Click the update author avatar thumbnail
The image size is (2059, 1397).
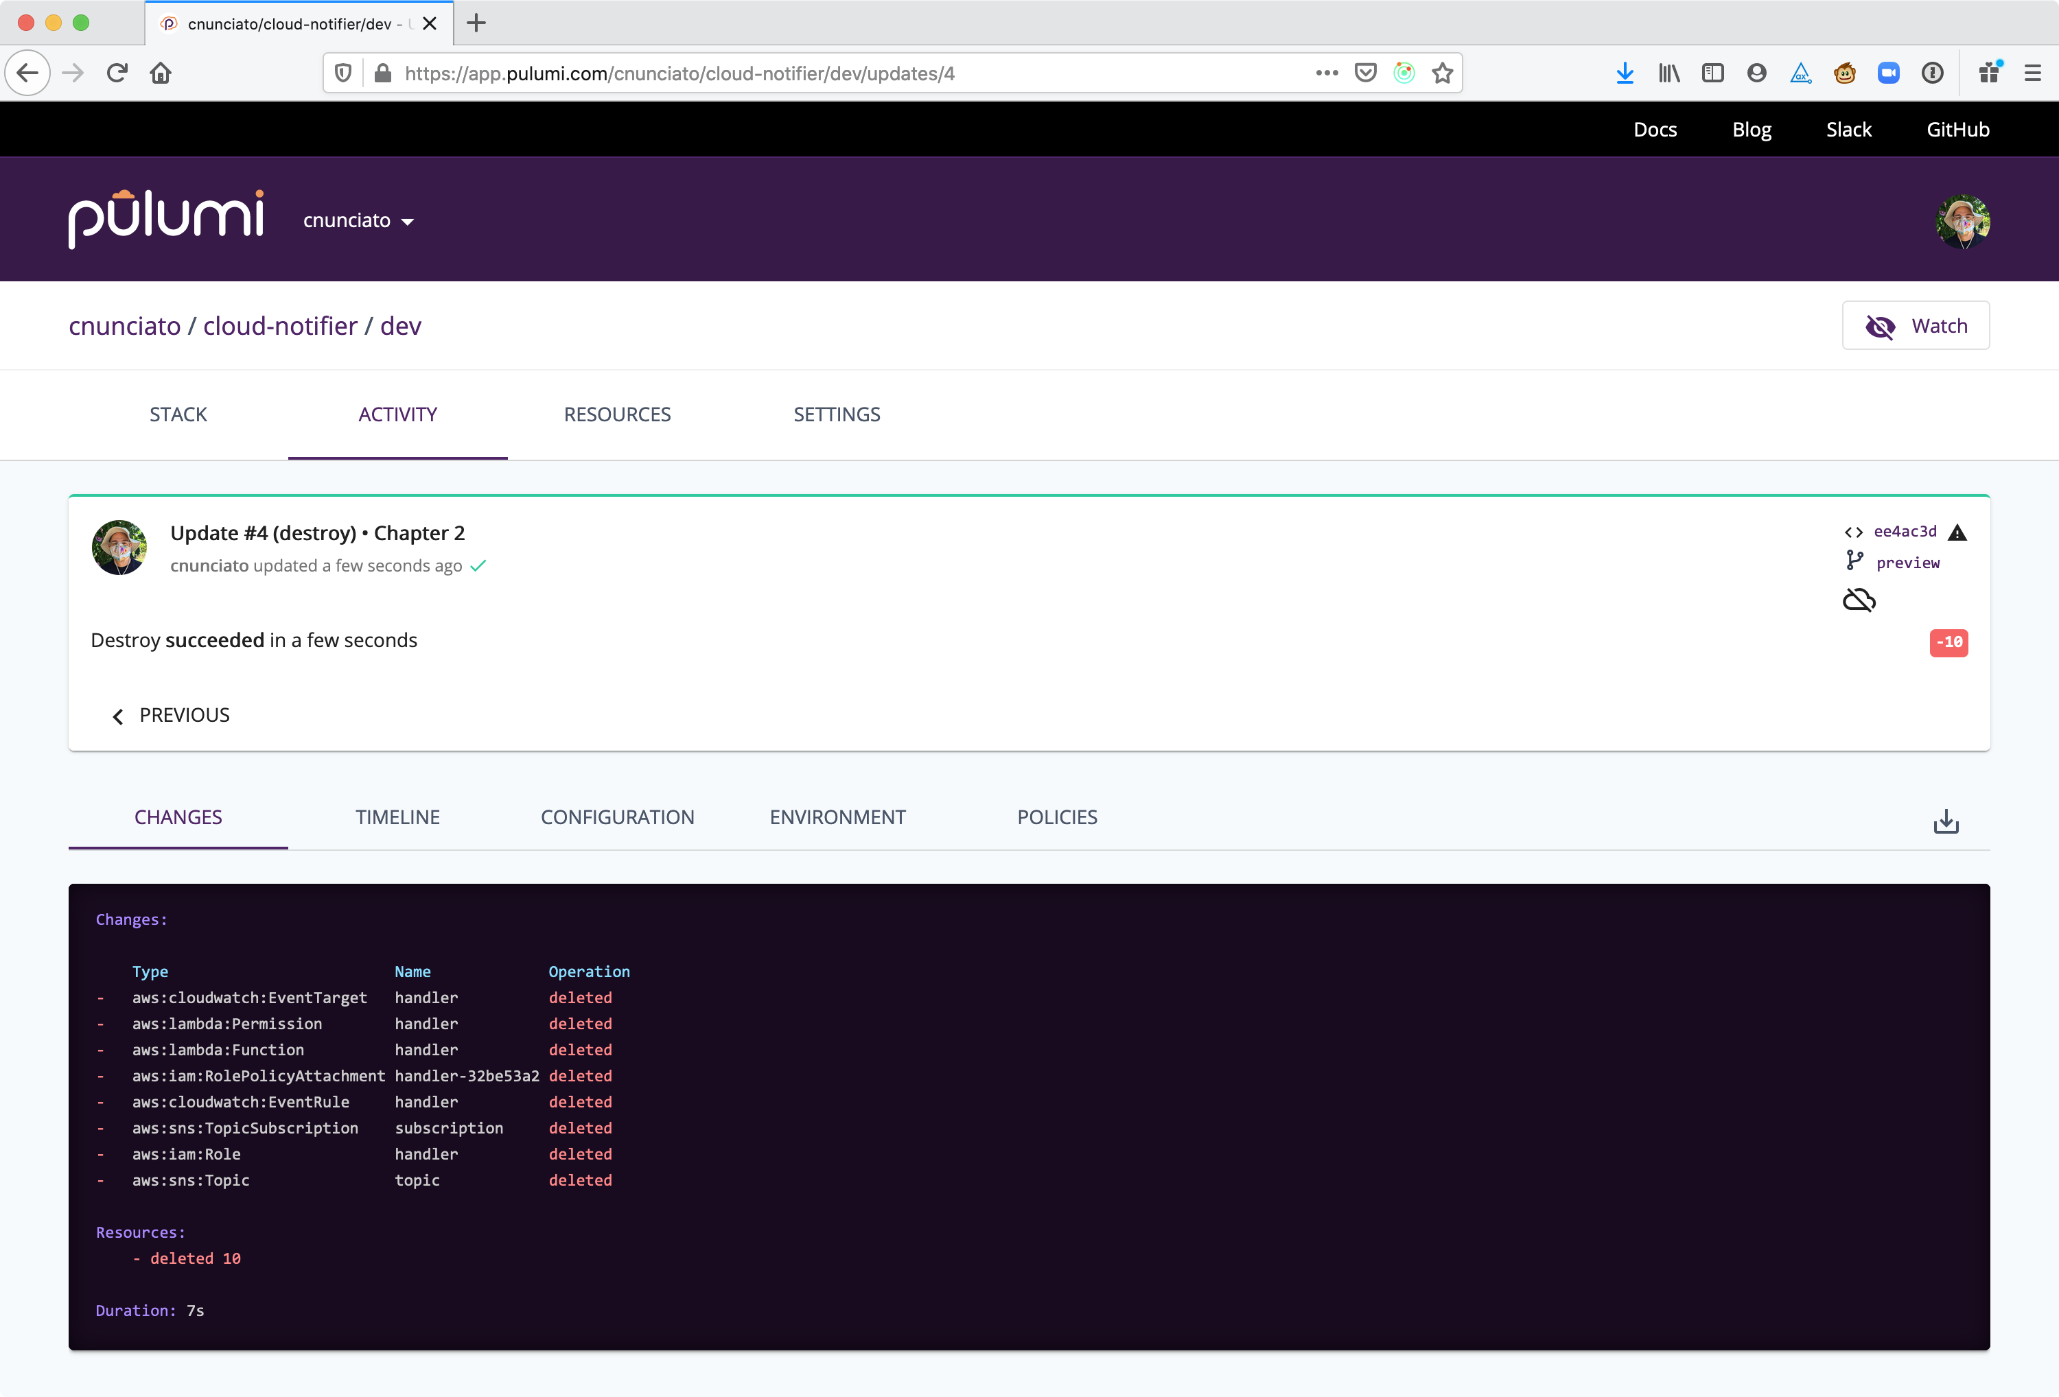(119, 548)
